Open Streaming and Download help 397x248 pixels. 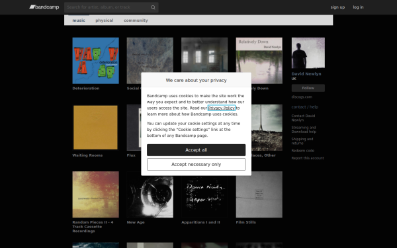pyautogui.click(x=304, y=130)
